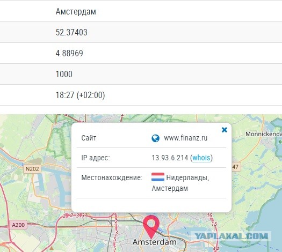This screenshot has height=252, width=282.
Task: Click the Monnickendam label on map
Action: click(264, 134)
